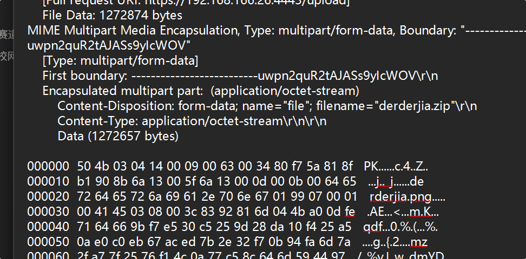
Task: Click hex offset 000000 row
Action: (227, 166)
